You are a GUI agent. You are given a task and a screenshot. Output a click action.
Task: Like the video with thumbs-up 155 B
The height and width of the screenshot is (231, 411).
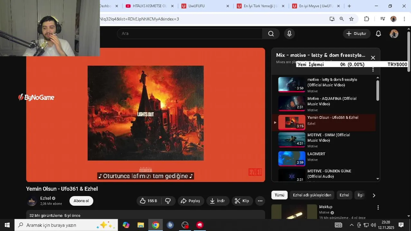point(149,201)
